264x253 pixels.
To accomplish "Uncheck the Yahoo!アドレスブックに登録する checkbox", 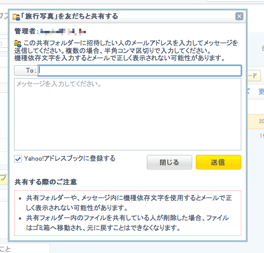I will click(x=18, y=159).
